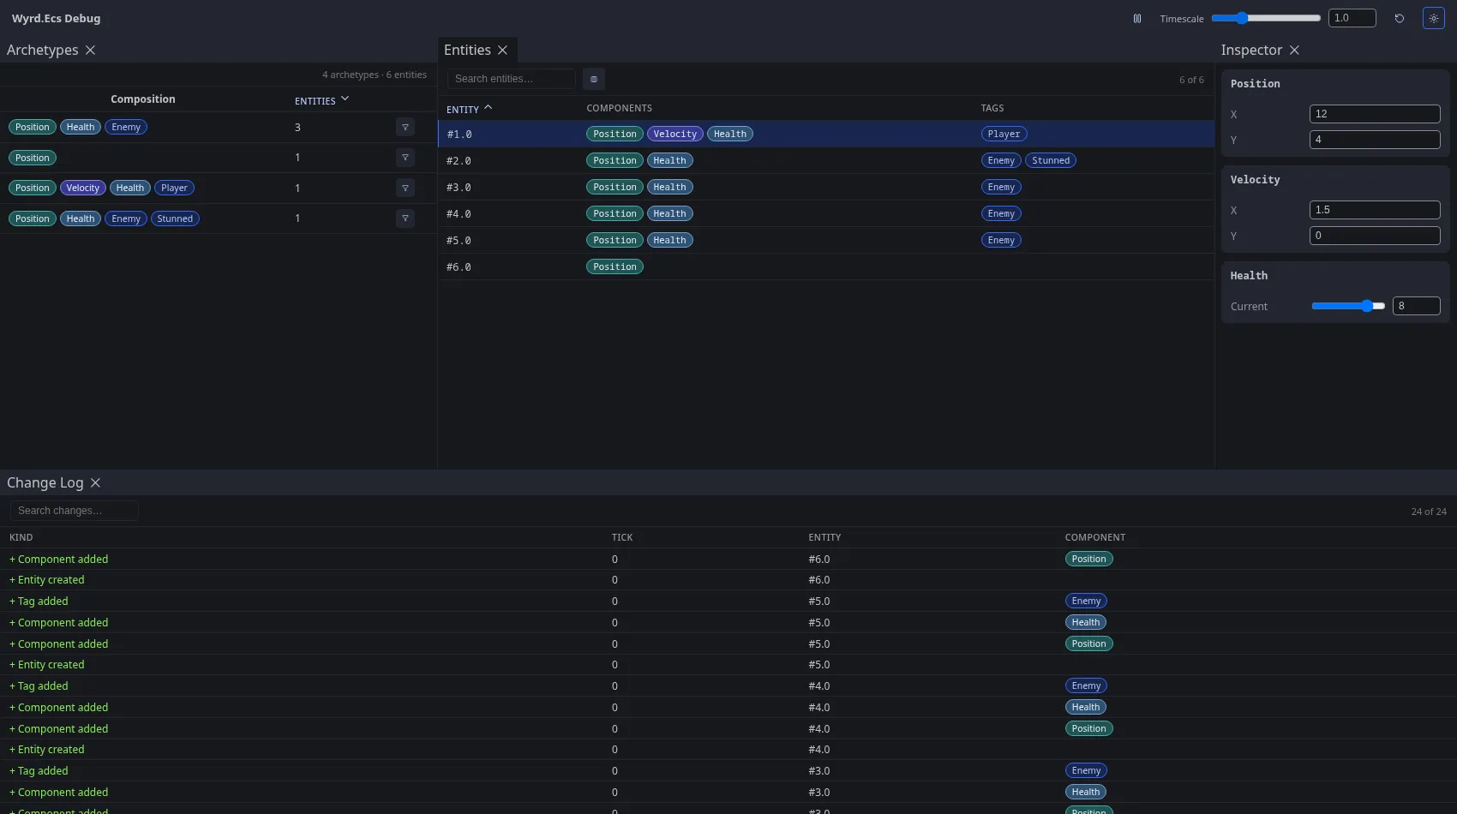1457x814 pixels.
Task: Click the Search entities field
Action: coord(512,79)
